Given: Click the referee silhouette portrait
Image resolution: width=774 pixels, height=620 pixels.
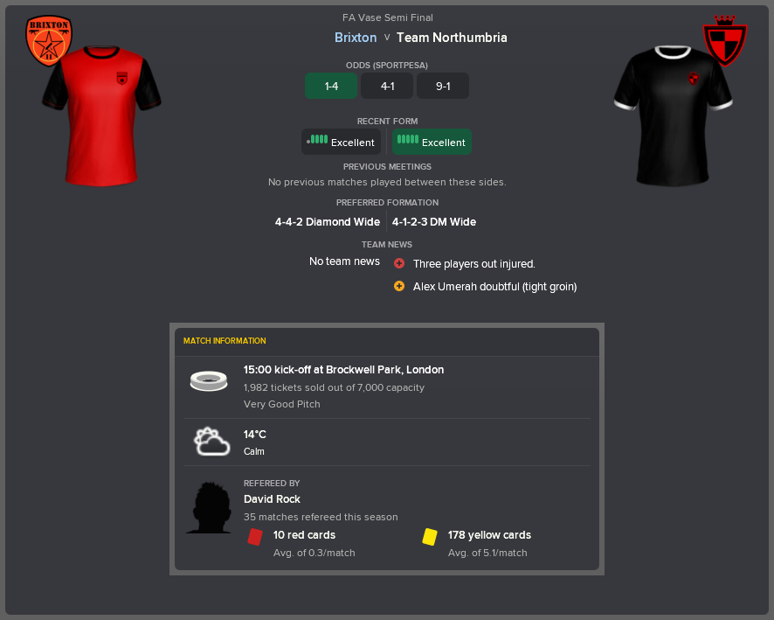Looking at the screenshot, I should point(210,508).
